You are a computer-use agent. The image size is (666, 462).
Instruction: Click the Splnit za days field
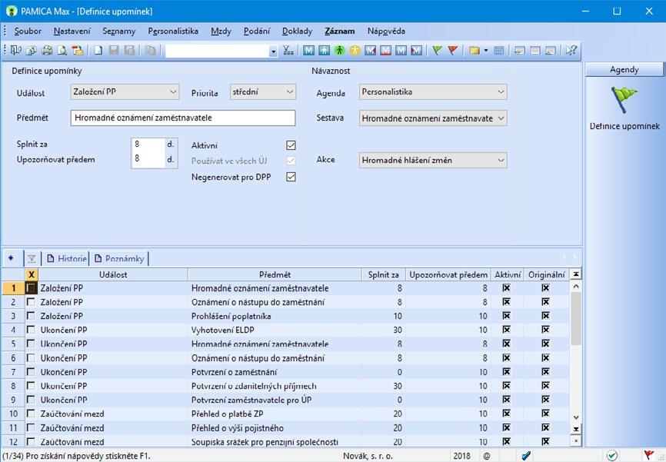pyautogui.click(x=148, y=145)
